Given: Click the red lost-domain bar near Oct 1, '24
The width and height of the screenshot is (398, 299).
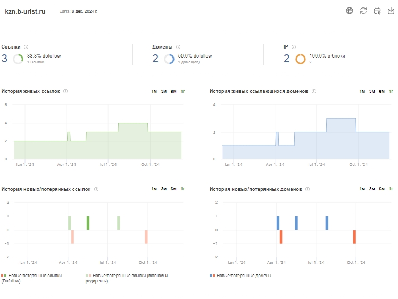Looking at the screenshot, I should point(354,237).
